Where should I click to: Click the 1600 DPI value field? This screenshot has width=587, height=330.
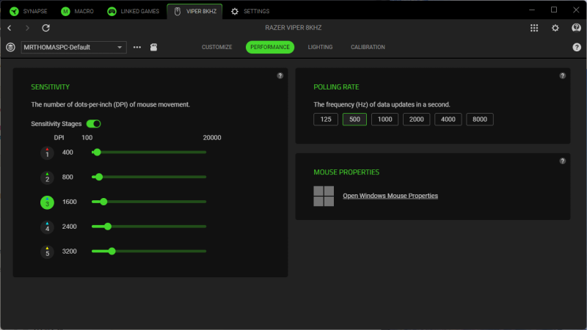click(x=69, y=202)
